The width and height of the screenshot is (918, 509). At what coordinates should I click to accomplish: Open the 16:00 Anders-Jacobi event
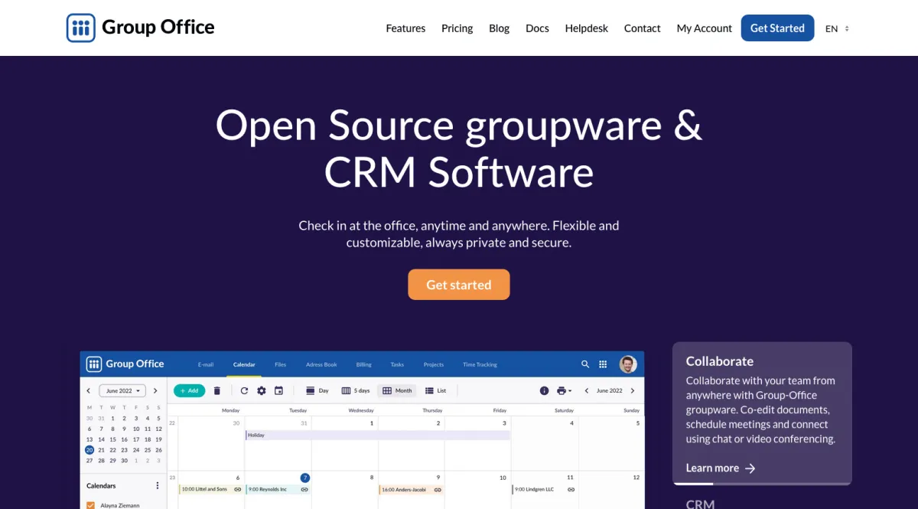(412, 489)
